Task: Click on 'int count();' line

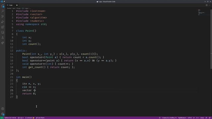Action: coord(31,44)
